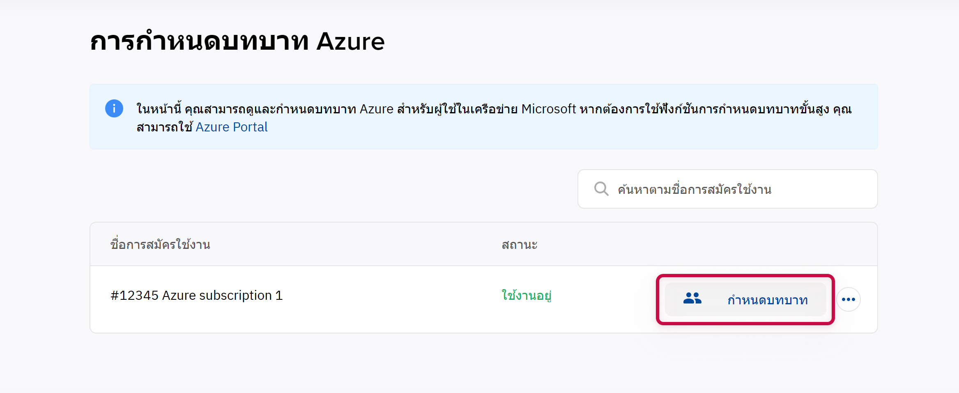
Task: Open the three-dot more options menu
Action: (x=848, y=299)
